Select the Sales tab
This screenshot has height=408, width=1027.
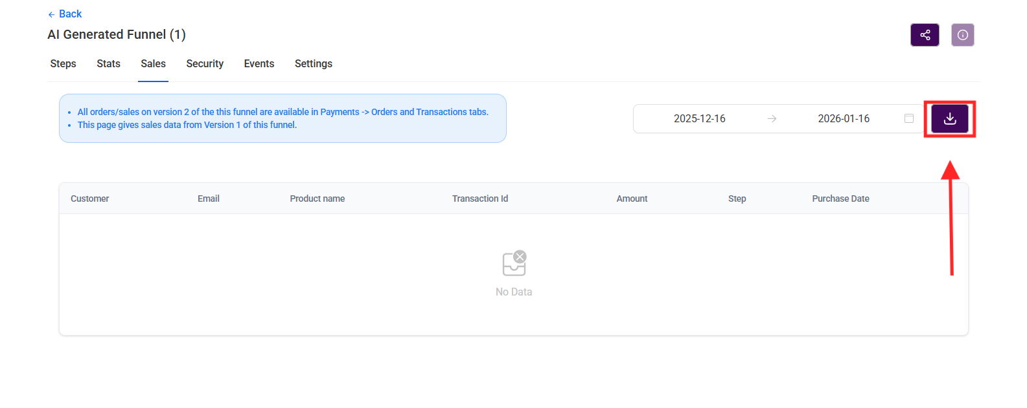click(153, 63)
